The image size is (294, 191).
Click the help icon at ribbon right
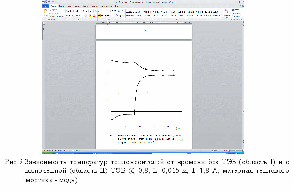(243, 6)
